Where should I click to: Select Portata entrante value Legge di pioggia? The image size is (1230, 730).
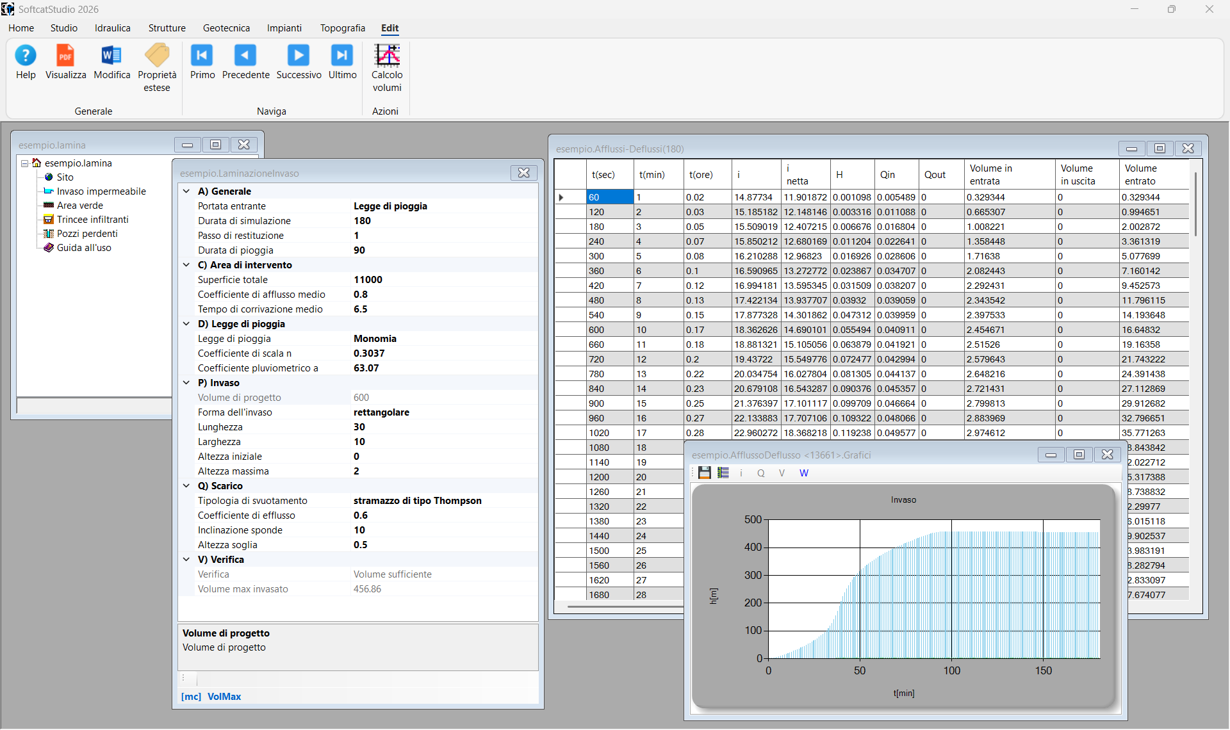pos(444,206)
